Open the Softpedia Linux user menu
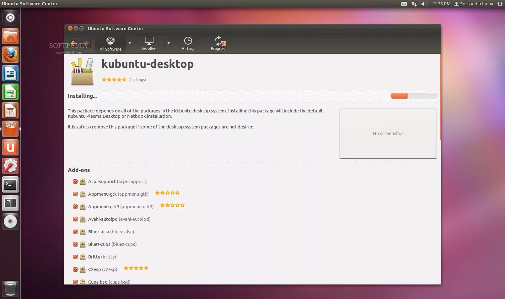Image resolution: width=505 pixels, height=299 pixels. (x=474, y=4)
